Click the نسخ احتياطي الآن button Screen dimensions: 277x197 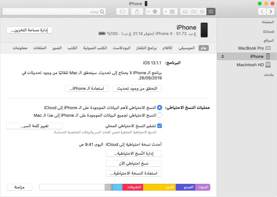[134, 164]
